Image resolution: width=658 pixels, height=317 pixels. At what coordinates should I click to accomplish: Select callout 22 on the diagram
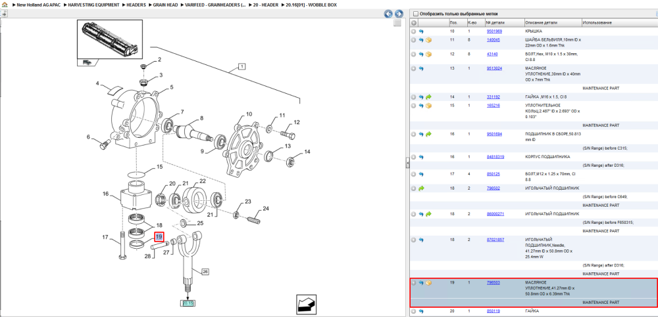(203, 181)
